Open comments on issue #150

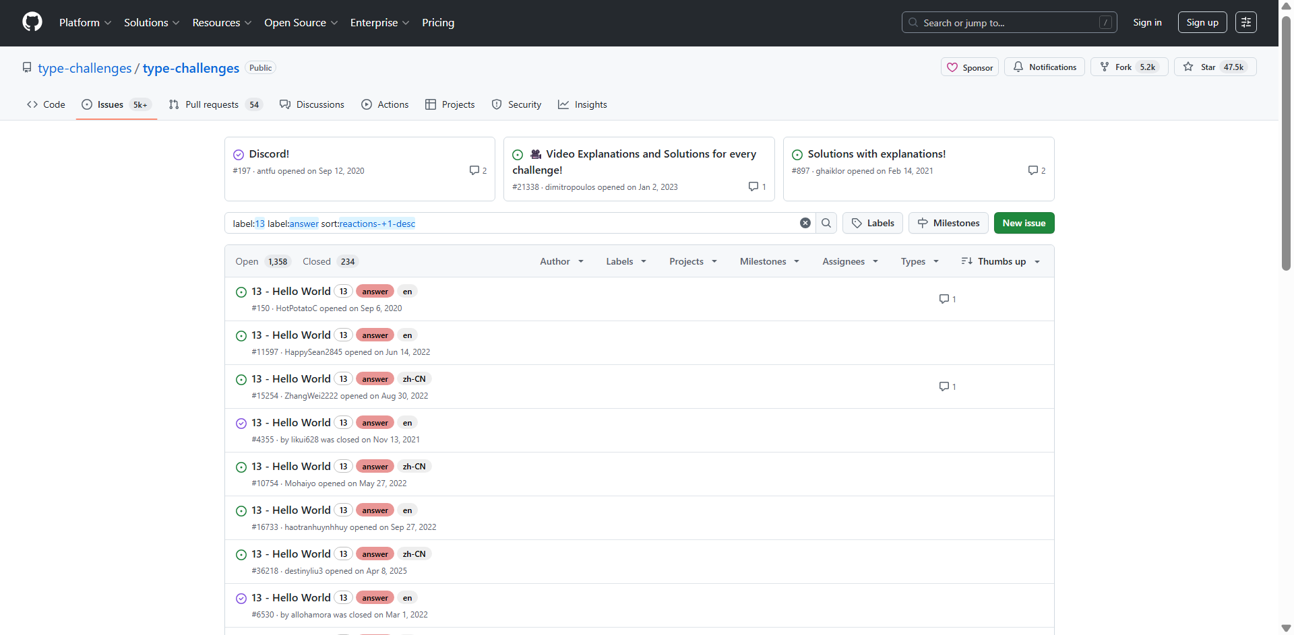[947, 299]
